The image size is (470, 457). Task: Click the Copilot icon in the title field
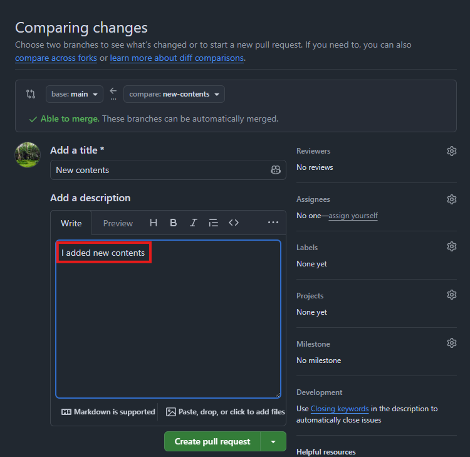pos(276,170)
